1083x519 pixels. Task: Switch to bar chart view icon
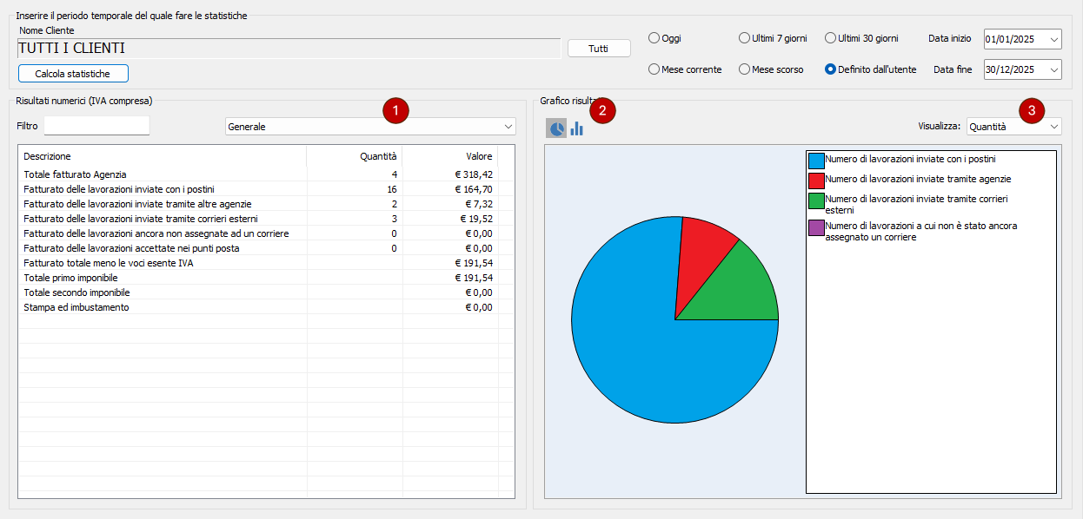pos(576,128)
